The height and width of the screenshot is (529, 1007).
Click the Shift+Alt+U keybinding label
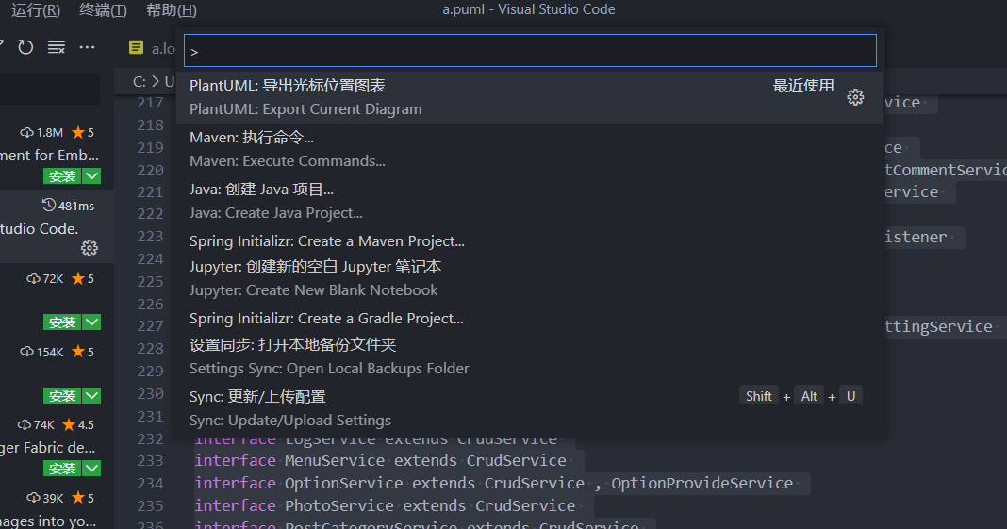point(801,396)
